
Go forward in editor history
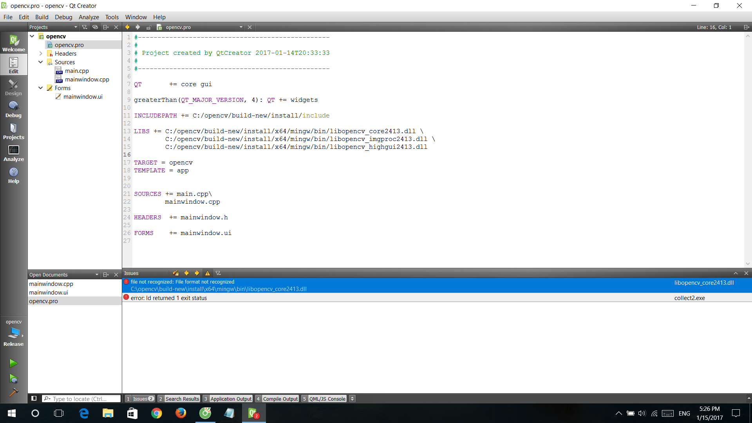(138, 27)
